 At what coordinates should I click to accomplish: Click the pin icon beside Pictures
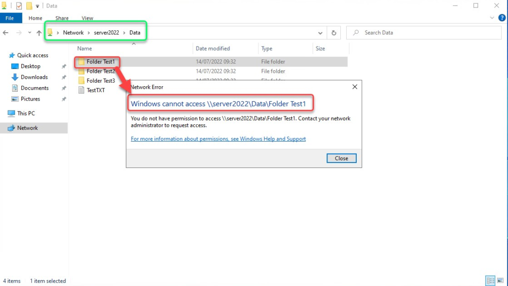(64, 99)
